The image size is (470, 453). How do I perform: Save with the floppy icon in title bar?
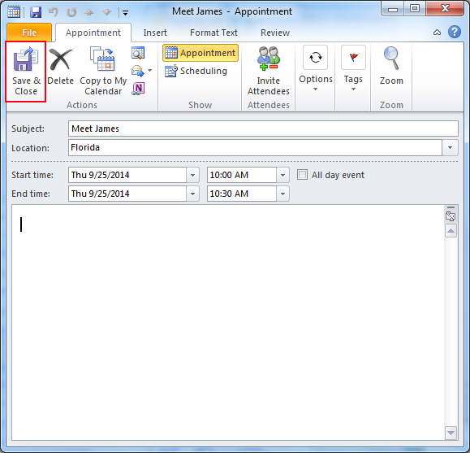point(36,12)
